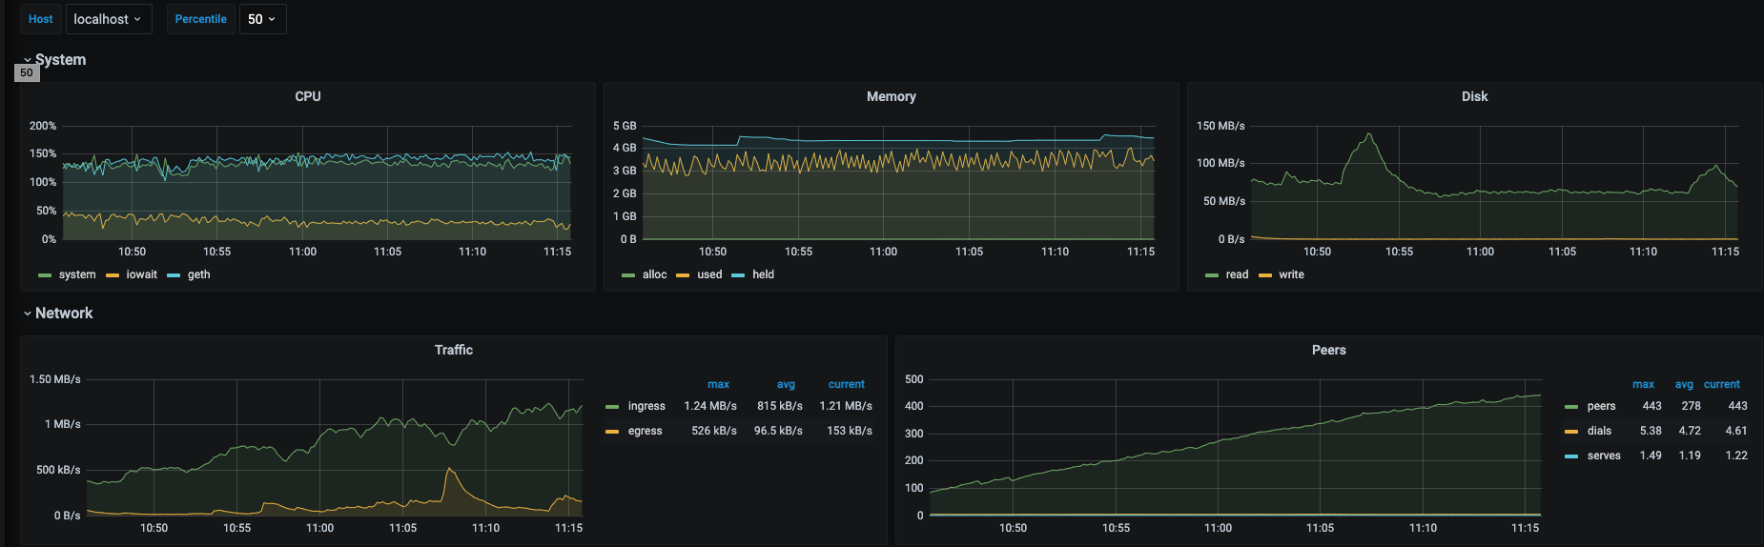
Task: Toggle the used series in Memory legend
Action: tap(709, 274)
